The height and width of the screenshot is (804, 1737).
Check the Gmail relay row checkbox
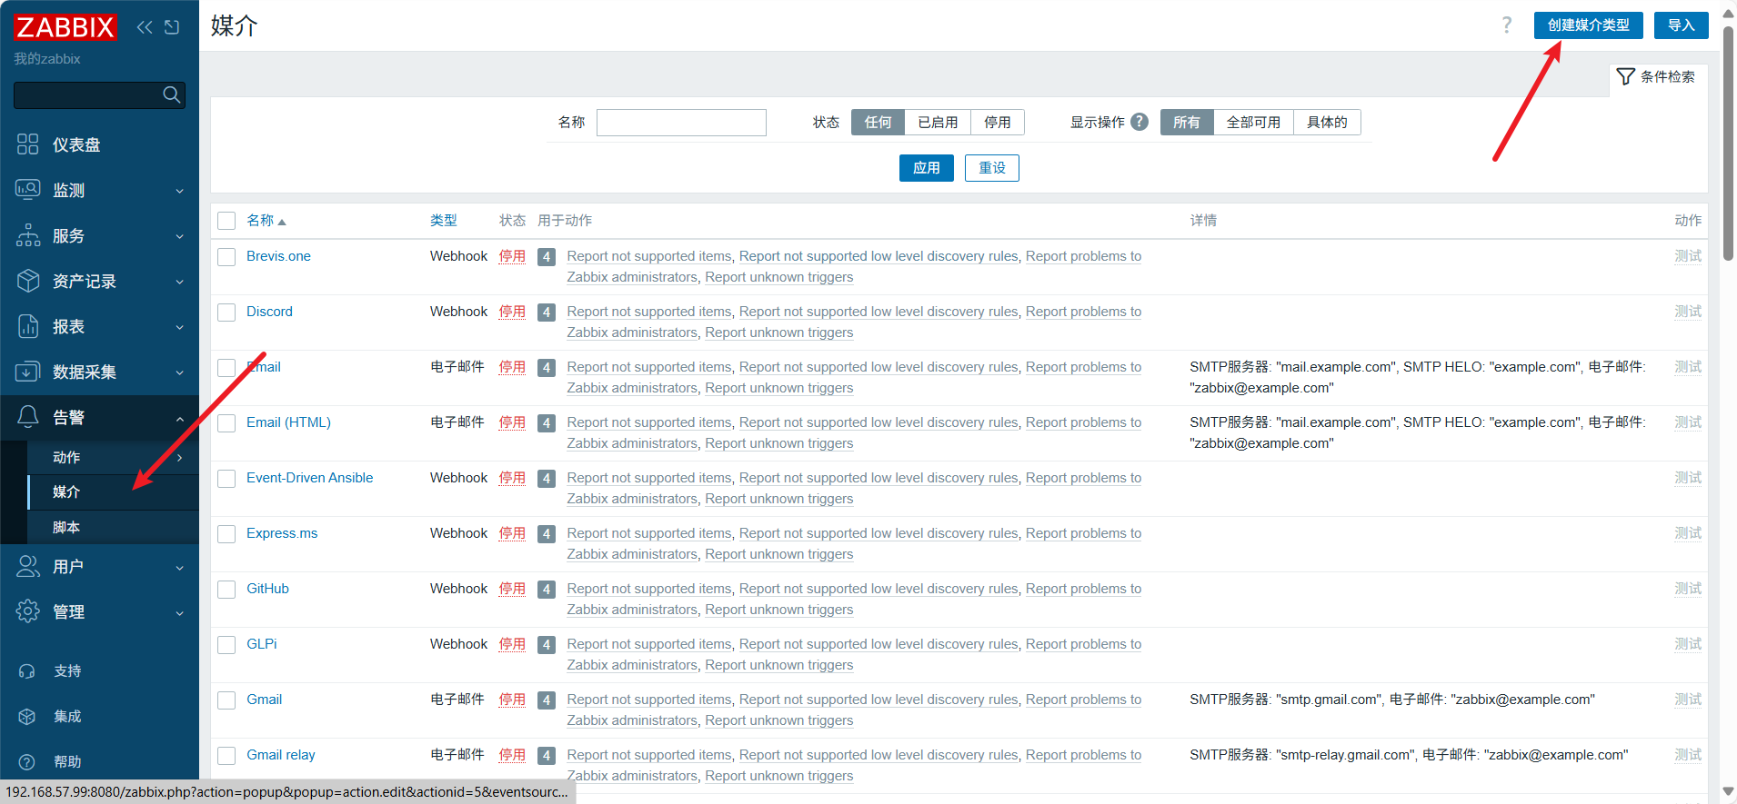226,756
